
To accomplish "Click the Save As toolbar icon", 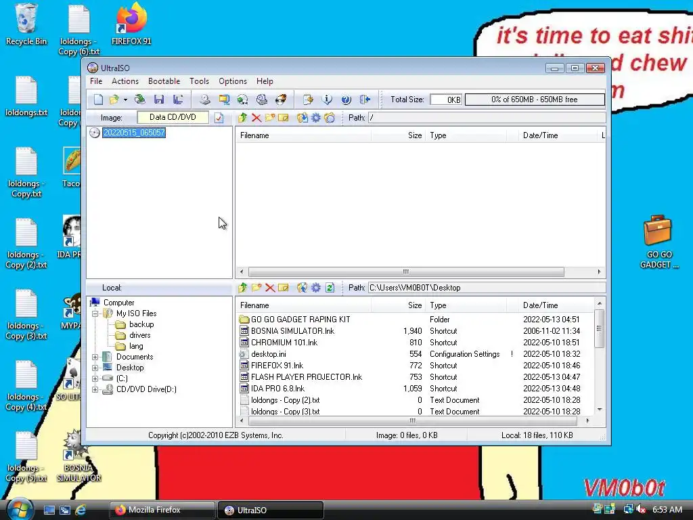I will point(178,100).
